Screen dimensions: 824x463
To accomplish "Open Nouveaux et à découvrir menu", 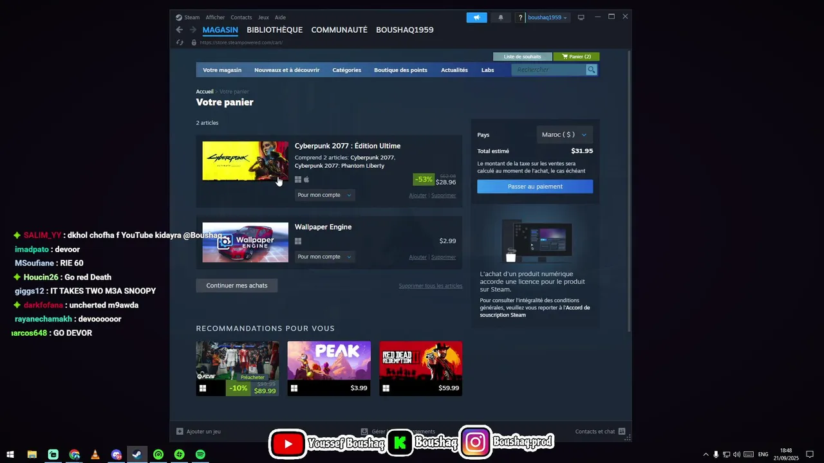I will (x=286, y=69).
